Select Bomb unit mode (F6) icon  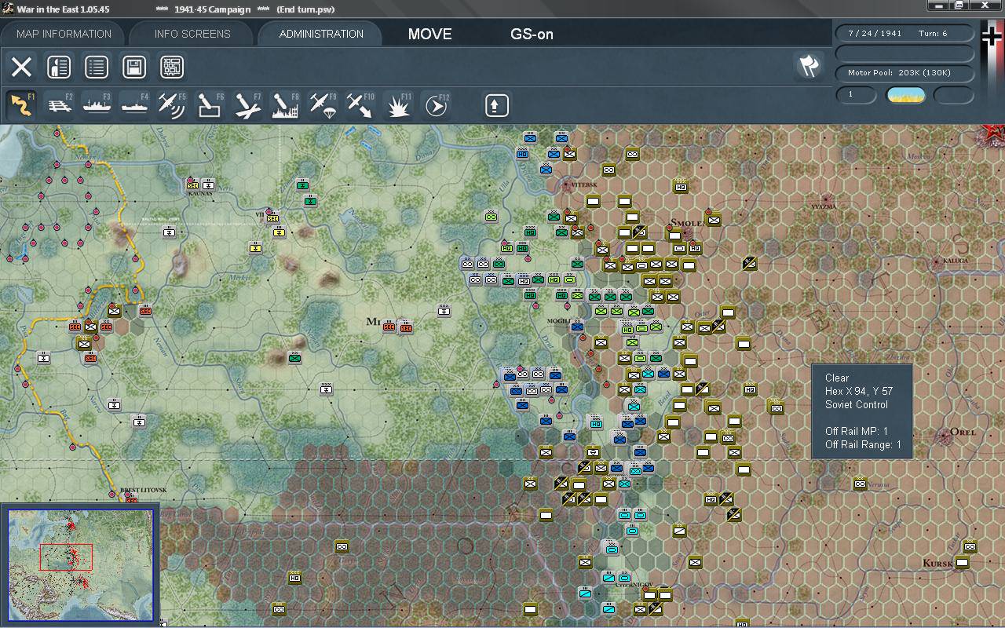[x=210, y=105]
